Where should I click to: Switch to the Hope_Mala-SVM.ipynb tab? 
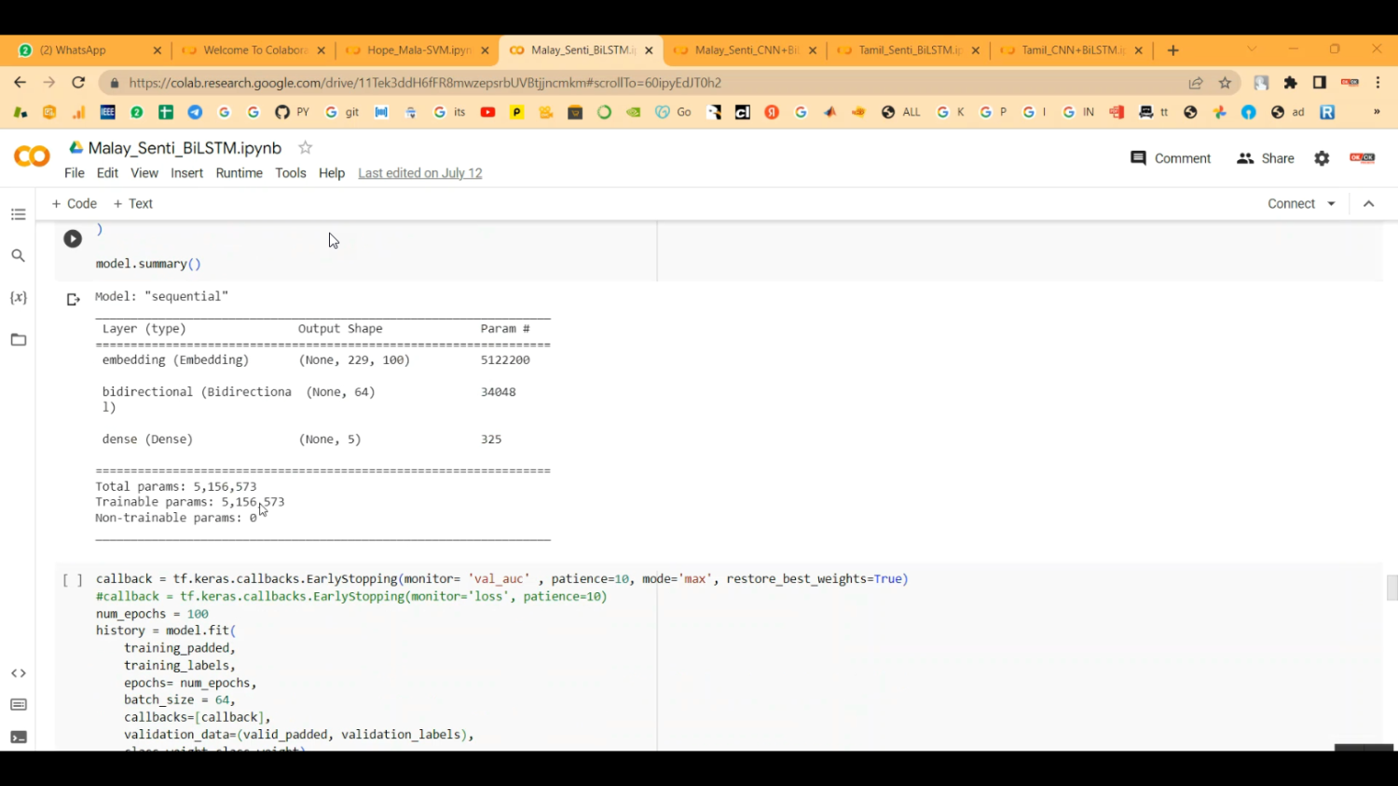click(417, 50)
